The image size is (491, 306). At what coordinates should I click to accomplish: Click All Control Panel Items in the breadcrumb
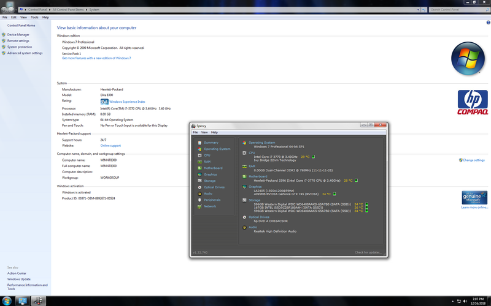(68, 10)
